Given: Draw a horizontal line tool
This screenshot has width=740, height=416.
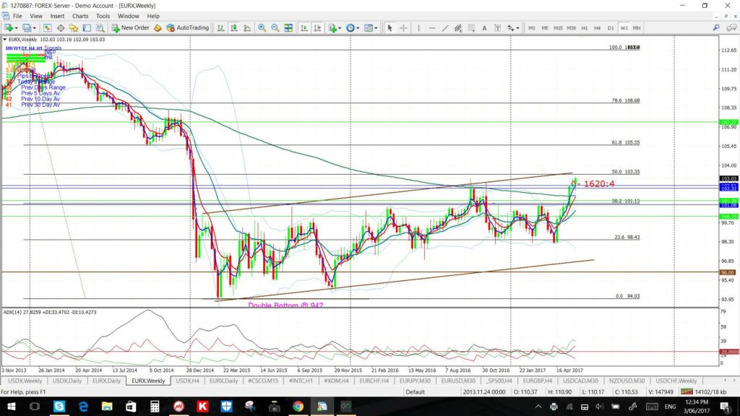Looking at the screenshot, I should tap(431, 28).
